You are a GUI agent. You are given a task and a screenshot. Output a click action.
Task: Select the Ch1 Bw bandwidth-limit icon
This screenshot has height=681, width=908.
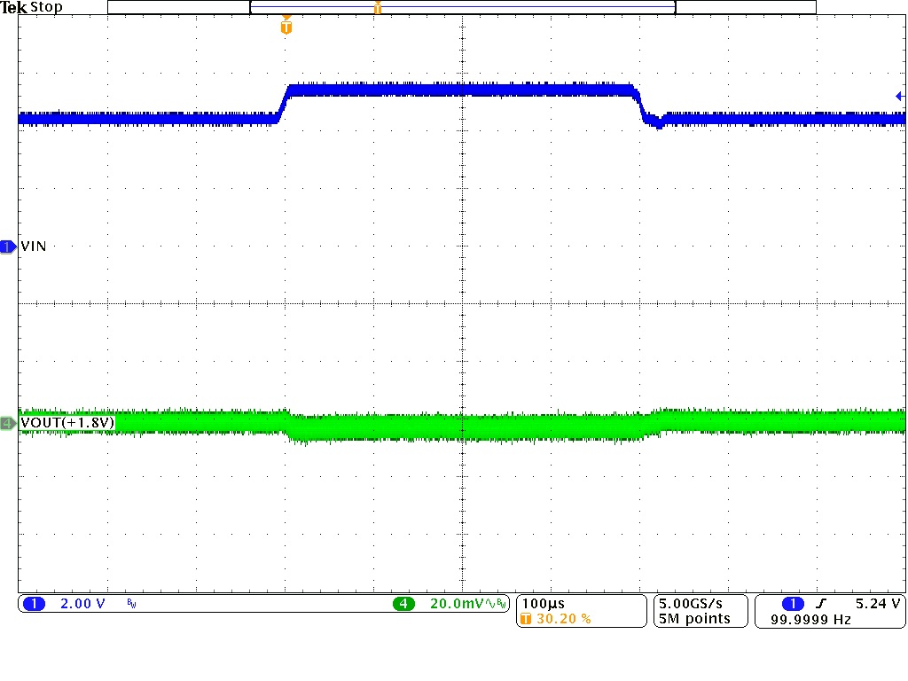[129, 603]
